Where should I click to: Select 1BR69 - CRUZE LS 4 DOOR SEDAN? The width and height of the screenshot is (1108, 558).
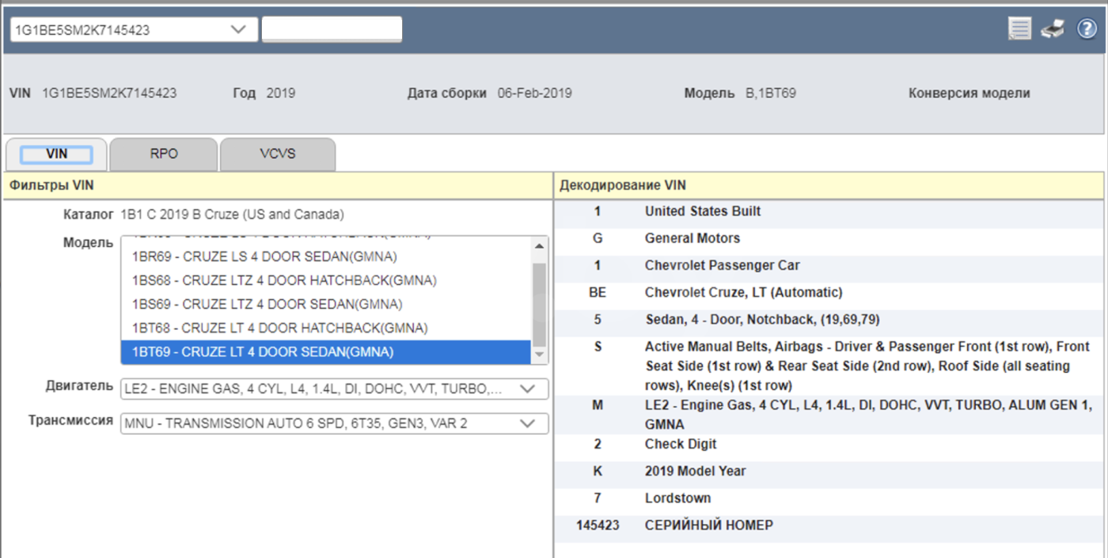326,257
